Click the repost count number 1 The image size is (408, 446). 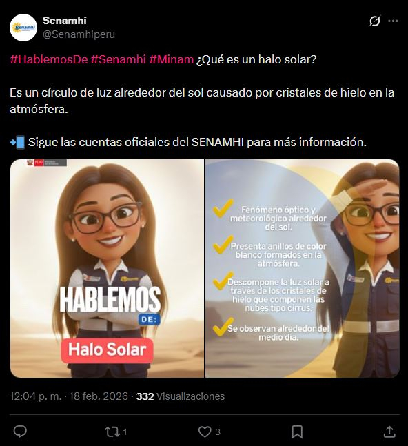(125, 432)
